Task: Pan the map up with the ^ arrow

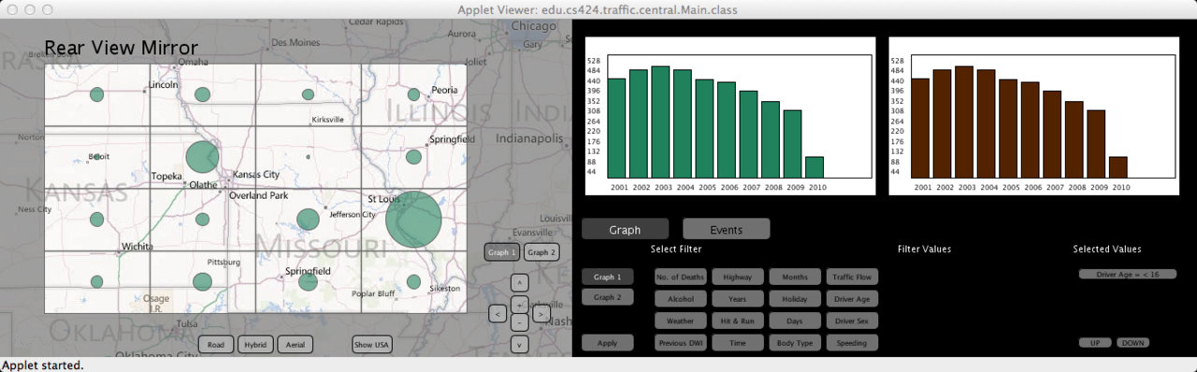Action: (x=521, y=281)
